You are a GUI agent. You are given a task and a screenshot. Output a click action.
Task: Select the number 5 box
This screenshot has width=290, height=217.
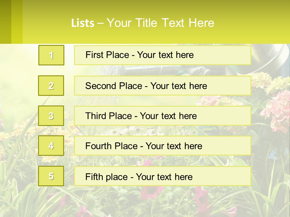coord(51,176)
